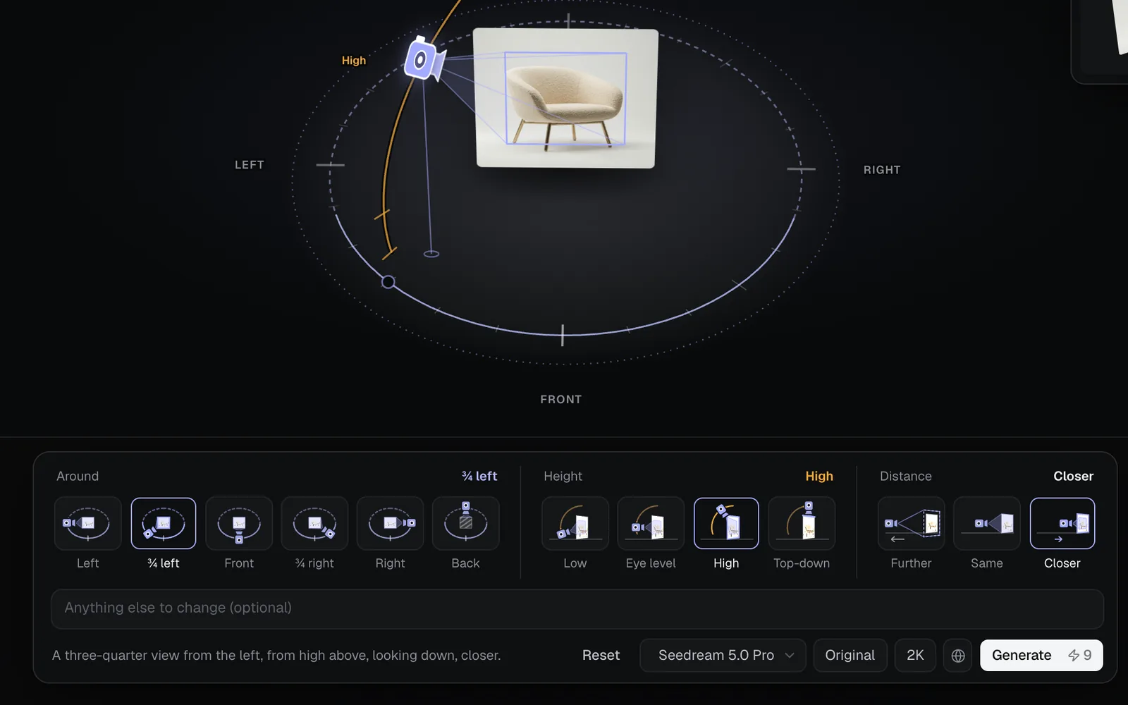Viewport: 1128px width, 705px height.
Task: Reset the camera settings
Action: (601, 656)
